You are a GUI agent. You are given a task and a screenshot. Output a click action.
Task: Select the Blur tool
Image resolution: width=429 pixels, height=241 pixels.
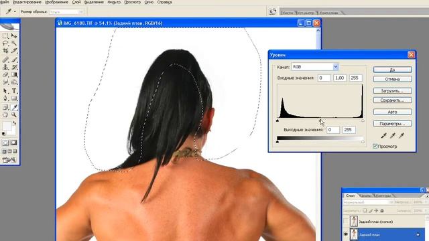tap(5, 82)
